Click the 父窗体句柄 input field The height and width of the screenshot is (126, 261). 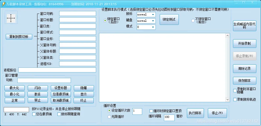(x=77, y=45)
